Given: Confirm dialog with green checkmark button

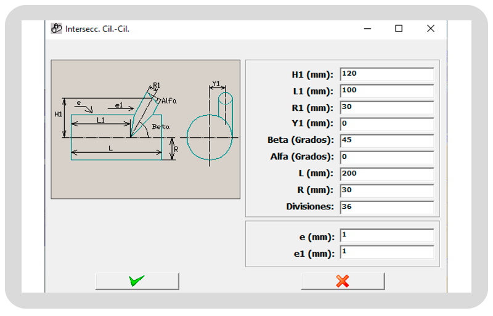Looking at the screenshot, I should pyautogui.click(x=137, y=281).
